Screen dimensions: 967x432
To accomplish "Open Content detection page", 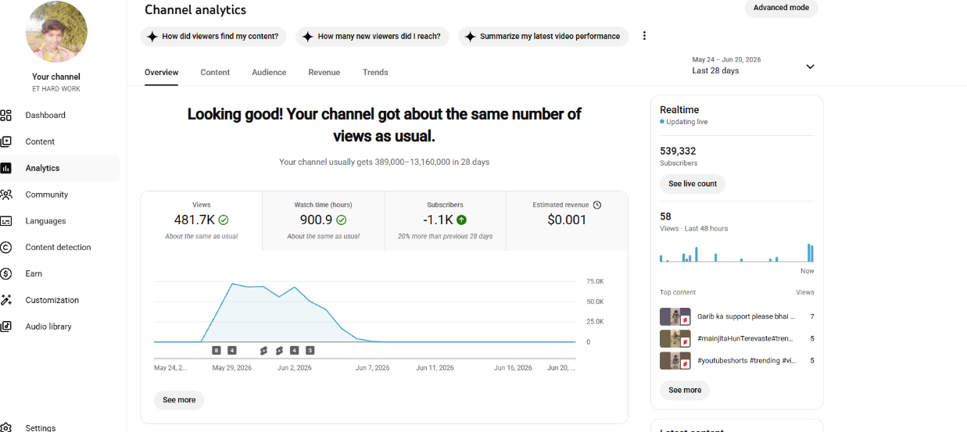I will pos(59,247).
